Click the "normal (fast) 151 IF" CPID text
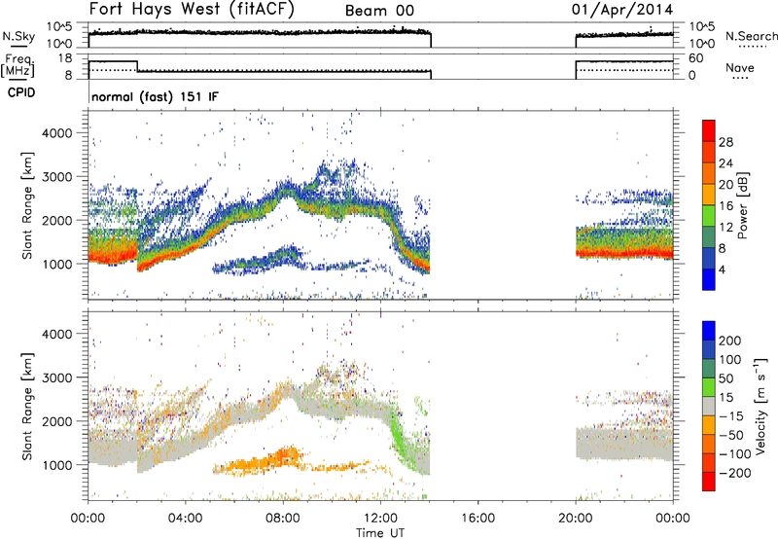 pyautogui.click(x=155, y=96)
